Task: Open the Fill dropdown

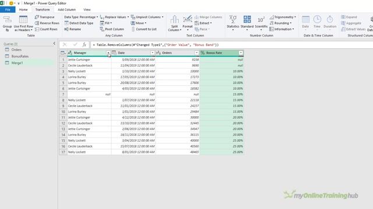Action: (x=106, y=23)
